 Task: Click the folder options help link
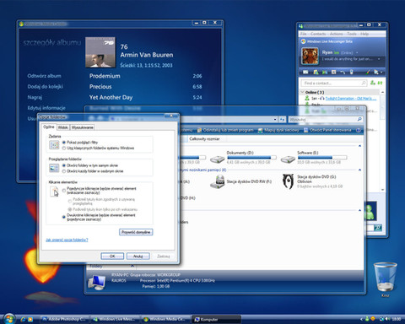[x=67, y=240]
